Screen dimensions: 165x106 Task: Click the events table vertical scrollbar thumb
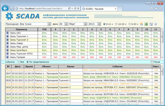click(x=162, y=71)
